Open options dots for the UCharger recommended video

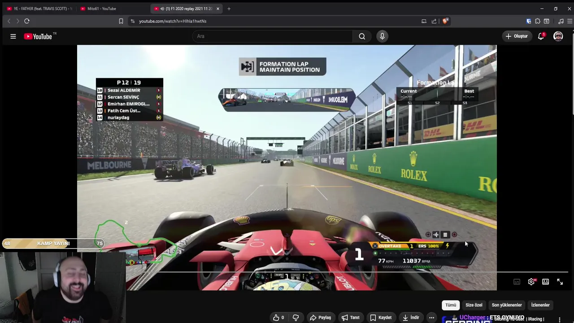559,319
